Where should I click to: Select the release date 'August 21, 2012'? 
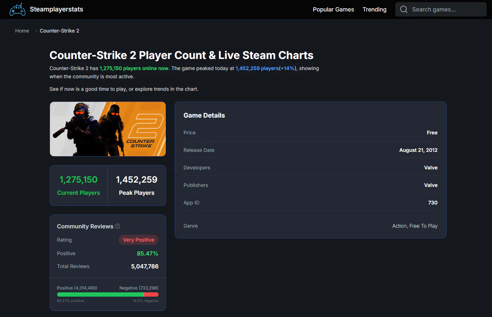418,150
